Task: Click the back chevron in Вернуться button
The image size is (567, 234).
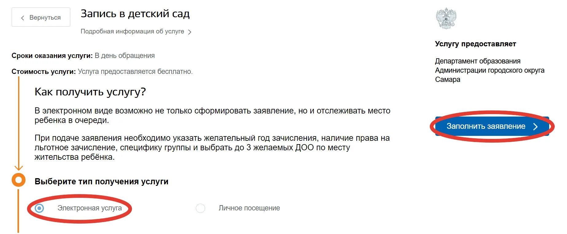Action: coord(22,18)
